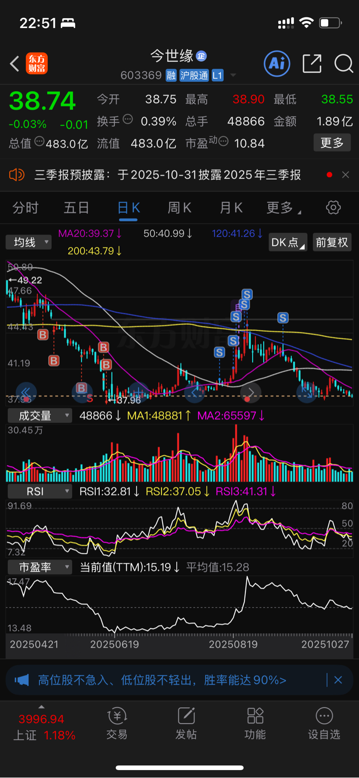Expand the 上证 index bar
359x778 pixels.
pyautogui.click(x=42, y=707)
